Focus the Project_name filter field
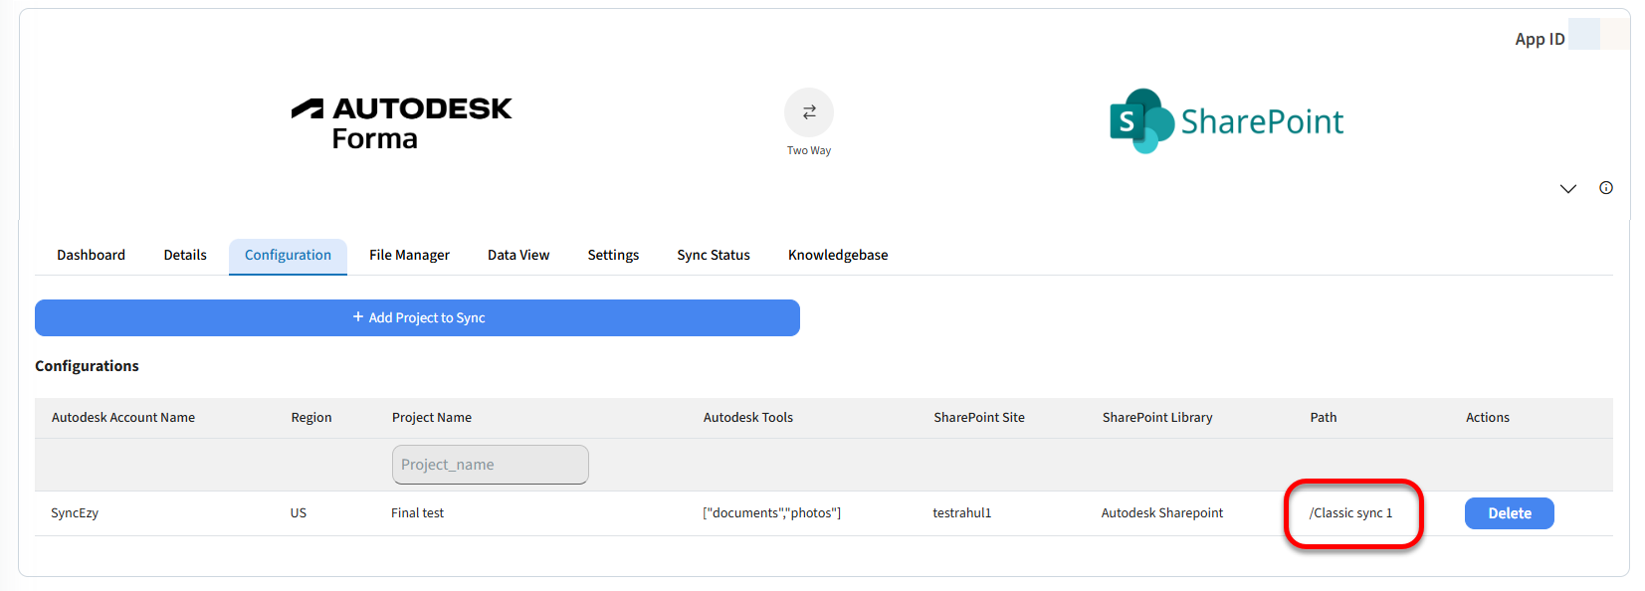1645x591 pixels. pos(490,465)
